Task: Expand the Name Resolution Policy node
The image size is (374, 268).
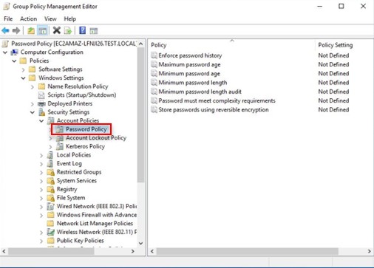Action: (x=33, y=86)
